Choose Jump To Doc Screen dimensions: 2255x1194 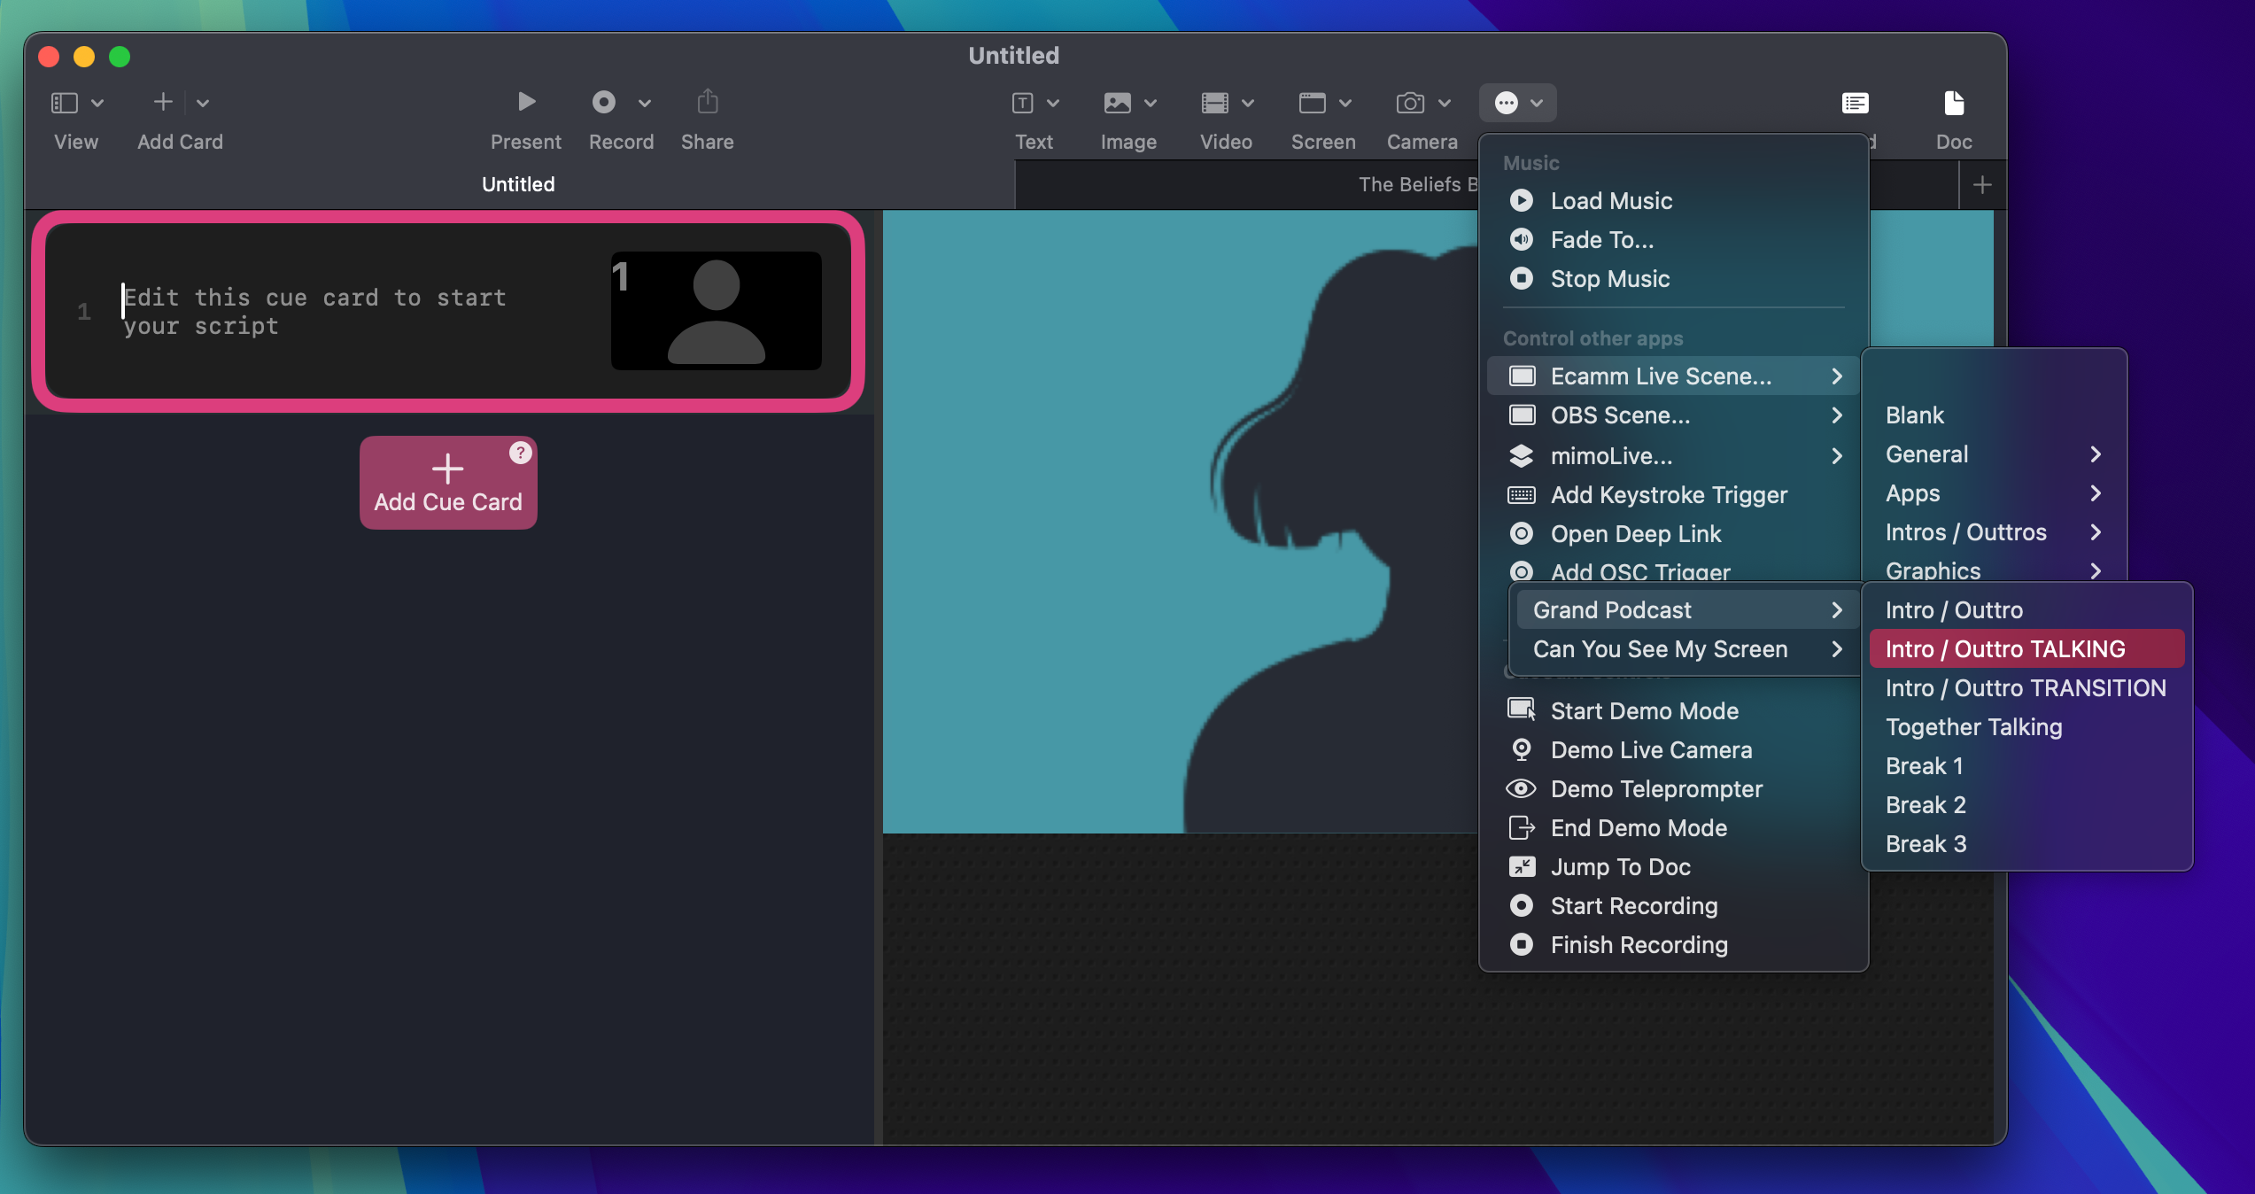point(1674,867)
